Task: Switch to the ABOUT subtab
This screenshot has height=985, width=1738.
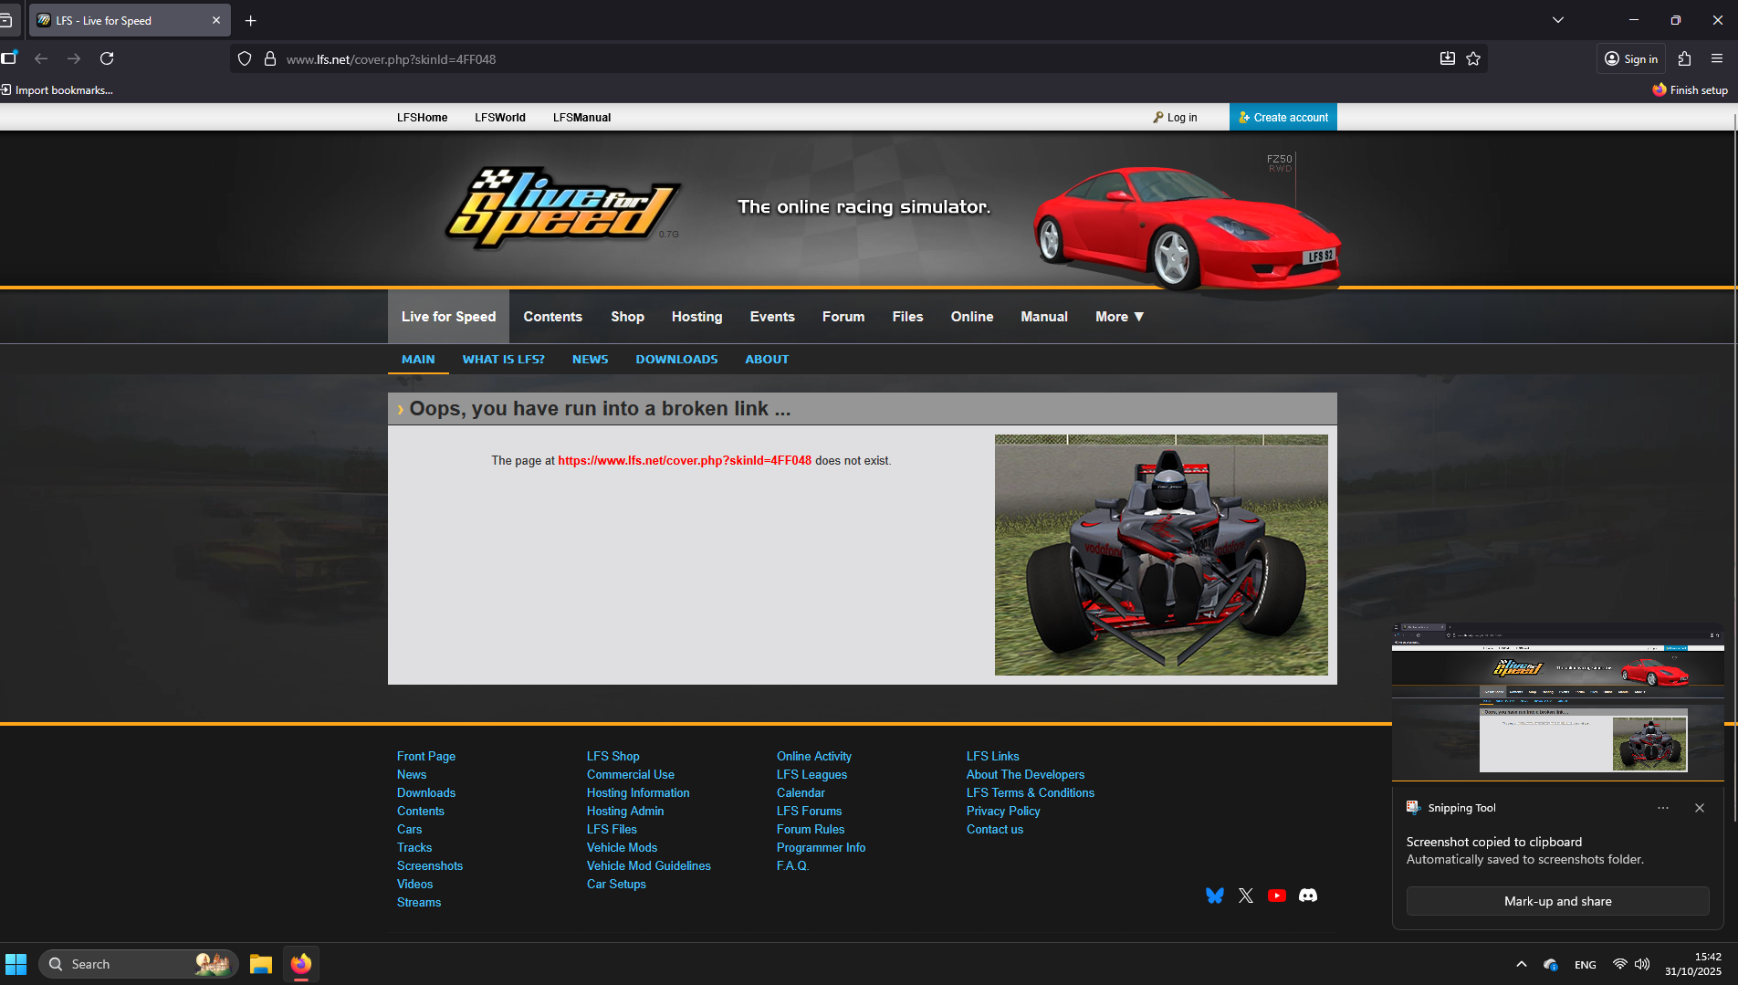Action: tap(767, 360)
